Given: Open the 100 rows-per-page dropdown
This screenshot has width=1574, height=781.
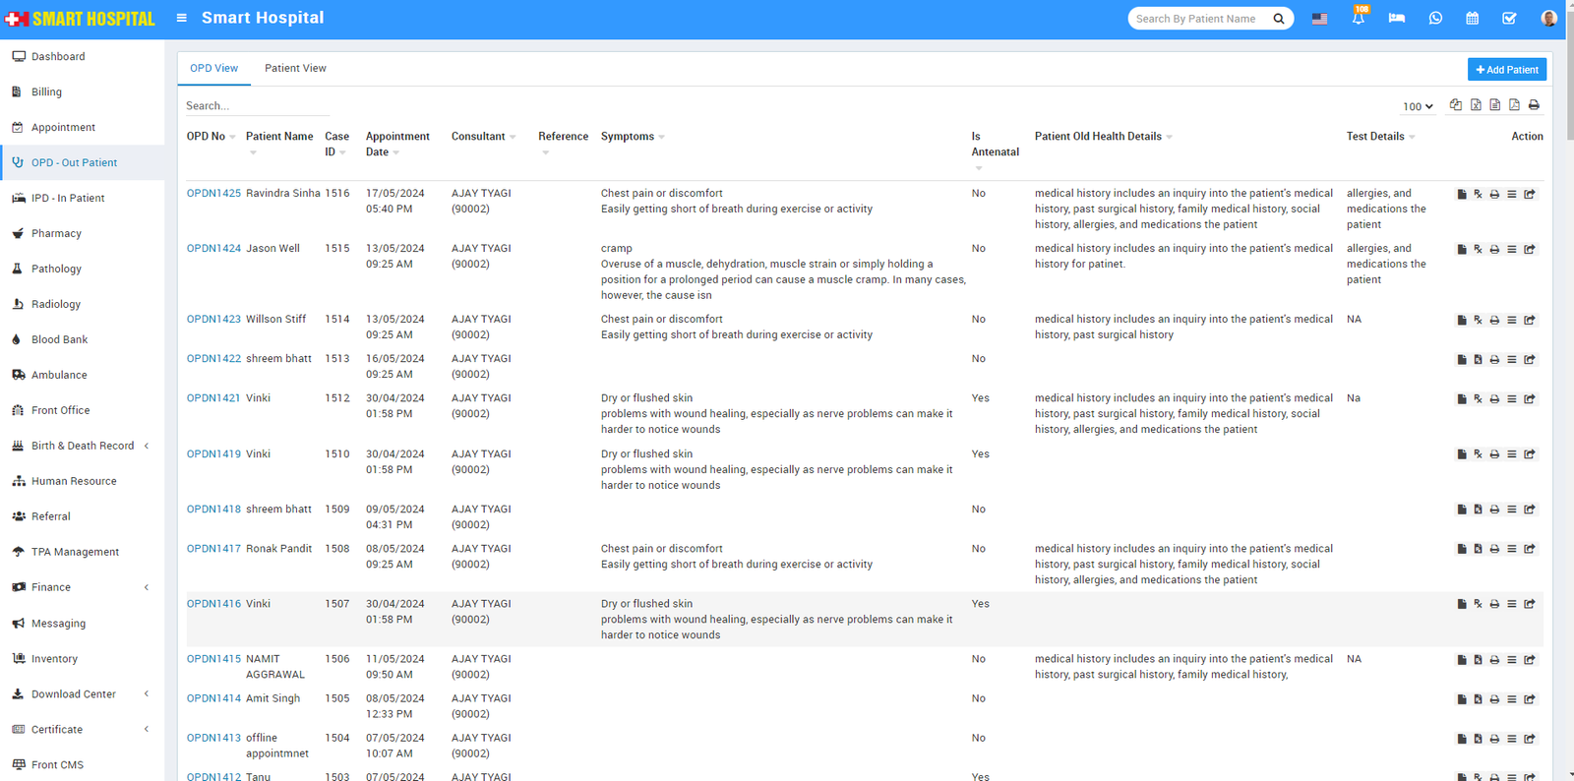Looking at the screenshot, I should 1417,106.
